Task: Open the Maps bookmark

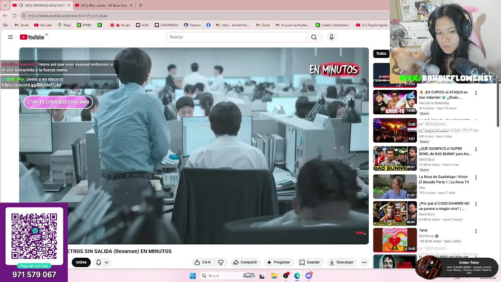Action: 64,25
